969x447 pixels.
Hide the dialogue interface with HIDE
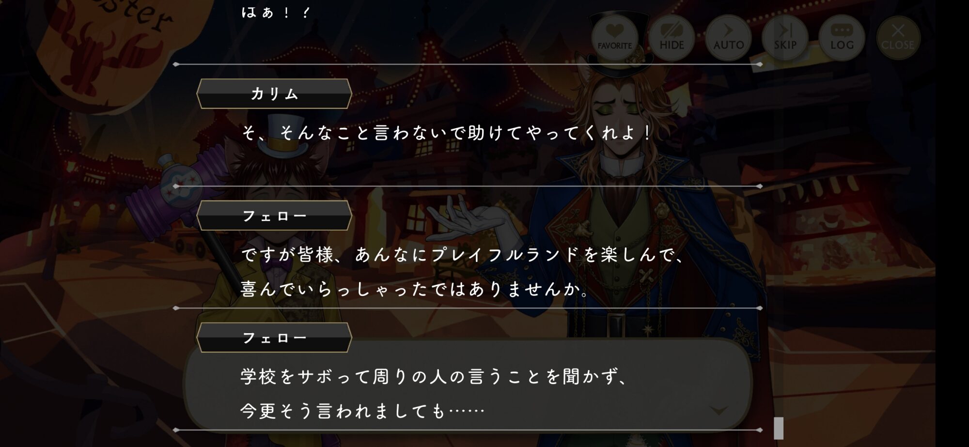[x=672, y=37]
